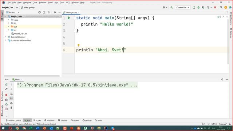This screenshot has width=233, height=131.
Task: Click the Rerun icon in the top toolbar
Action: 194,7
